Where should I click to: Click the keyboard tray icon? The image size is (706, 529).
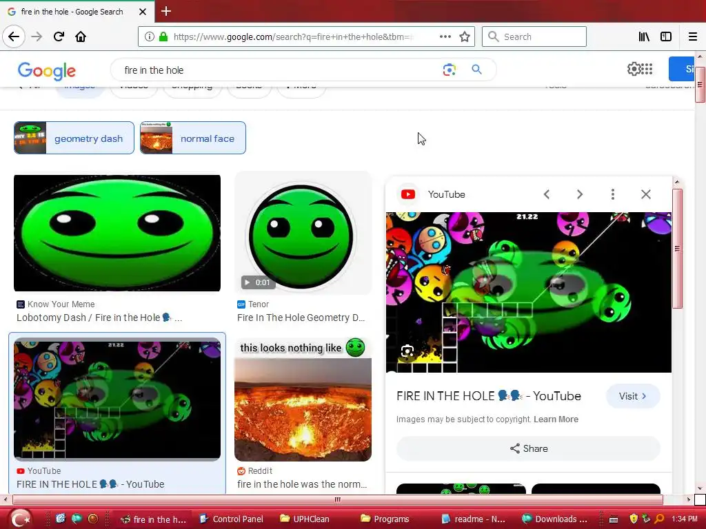[613, 519]
